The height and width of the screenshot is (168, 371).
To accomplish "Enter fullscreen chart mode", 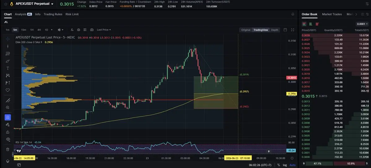I will (x=293, y=30).
